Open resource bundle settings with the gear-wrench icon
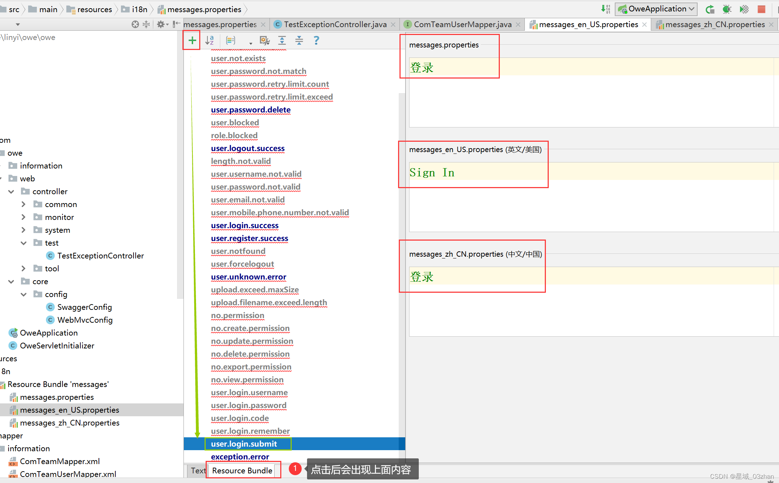This screenshot has width=779, height=483. (265, 40)
